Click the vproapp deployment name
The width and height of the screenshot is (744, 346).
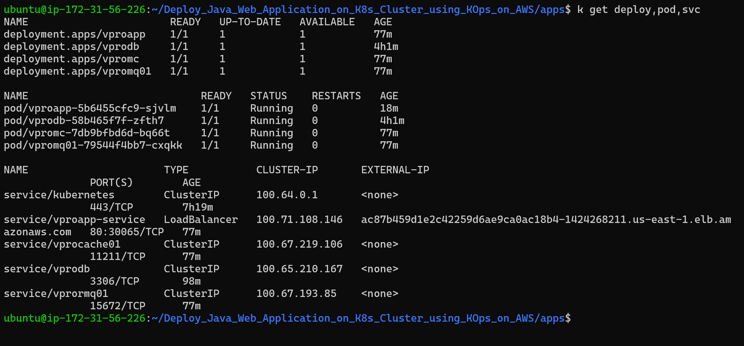(74, 34)
